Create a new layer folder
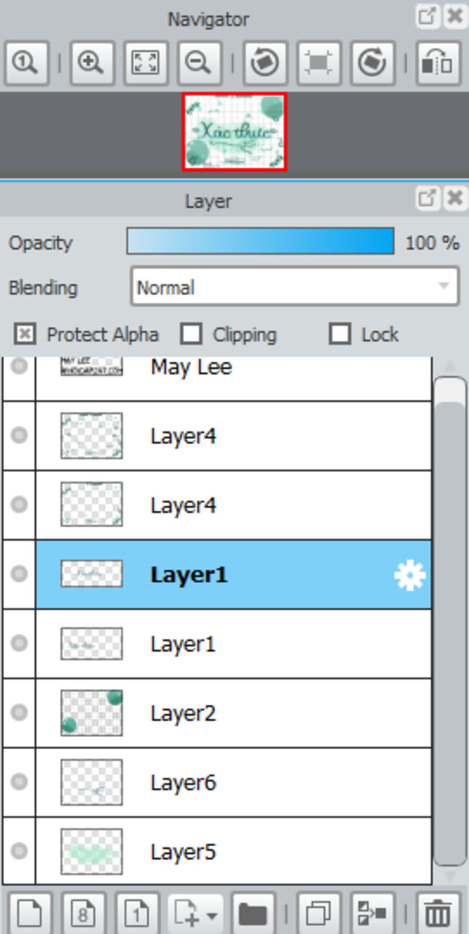Image resolution: width=469 pixels, height=934 pixels. [x=253, y=912]
